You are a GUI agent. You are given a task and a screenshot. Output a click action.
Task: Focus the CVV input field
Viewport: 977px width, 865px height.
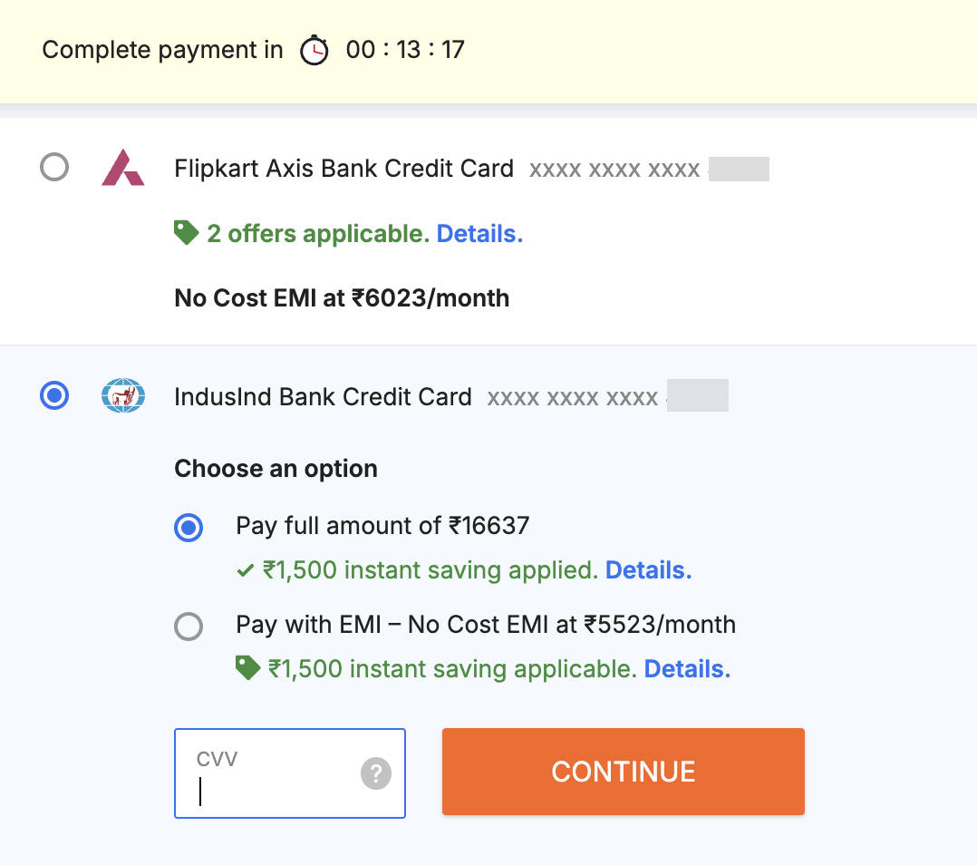coord(290,773)
